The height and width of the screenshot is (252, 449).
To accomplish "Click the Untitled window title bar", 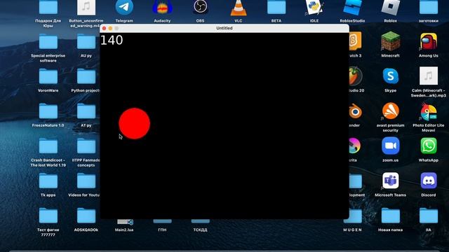I will [x=224, y=28].
